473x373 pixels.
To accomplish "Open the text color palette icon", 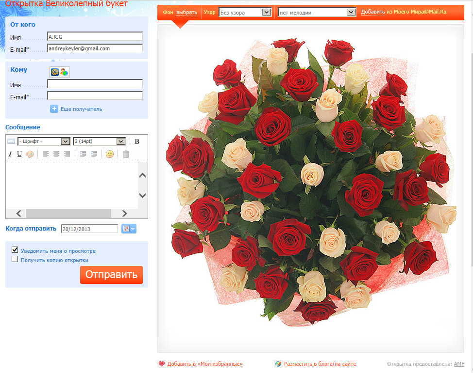I will click(x=30, y=155).
